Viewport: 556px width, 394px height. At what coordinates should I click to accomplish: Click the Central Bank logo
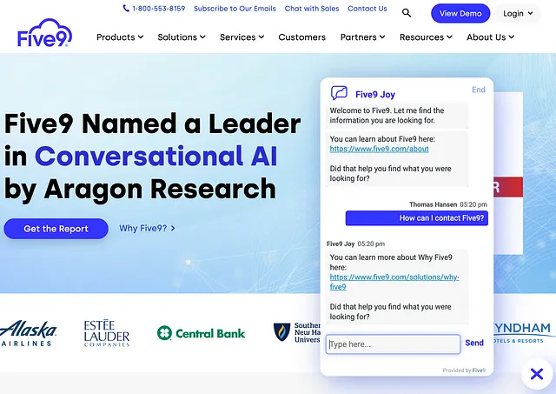coord(201,333)
